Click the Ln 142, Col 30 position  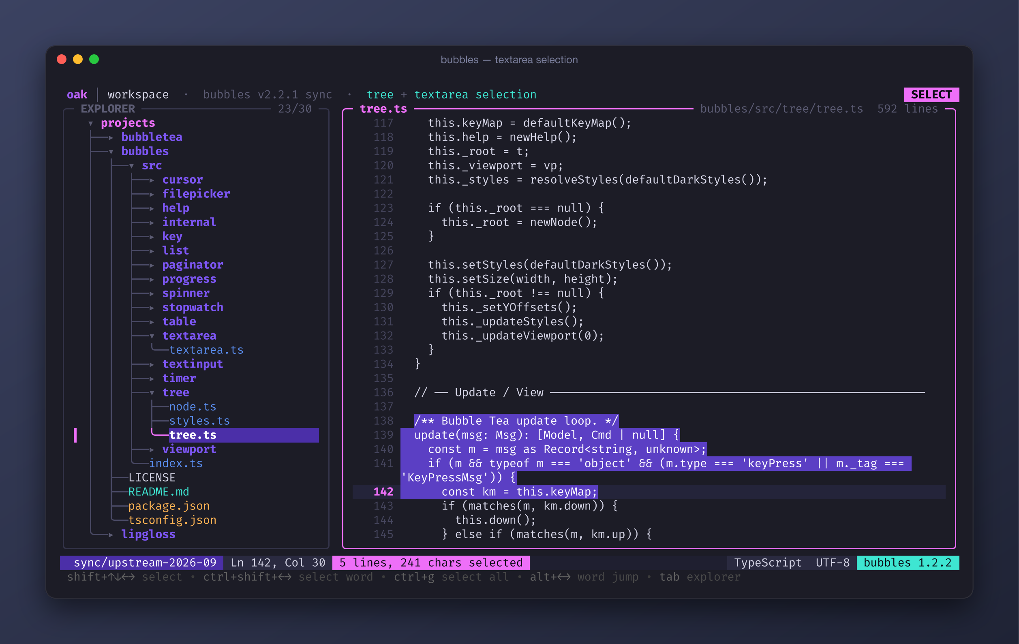click(x=278, y=563)
